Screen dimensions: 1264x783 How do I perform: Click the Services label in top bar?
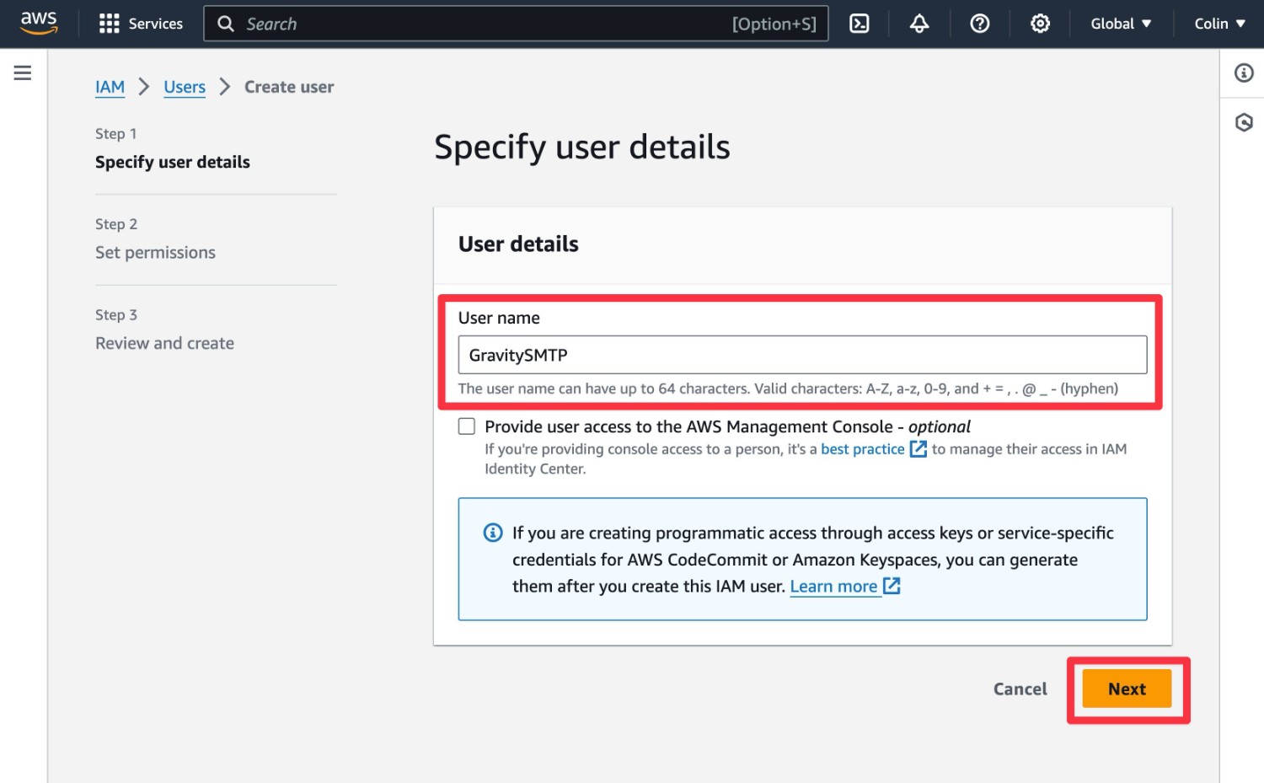(155, 24)
